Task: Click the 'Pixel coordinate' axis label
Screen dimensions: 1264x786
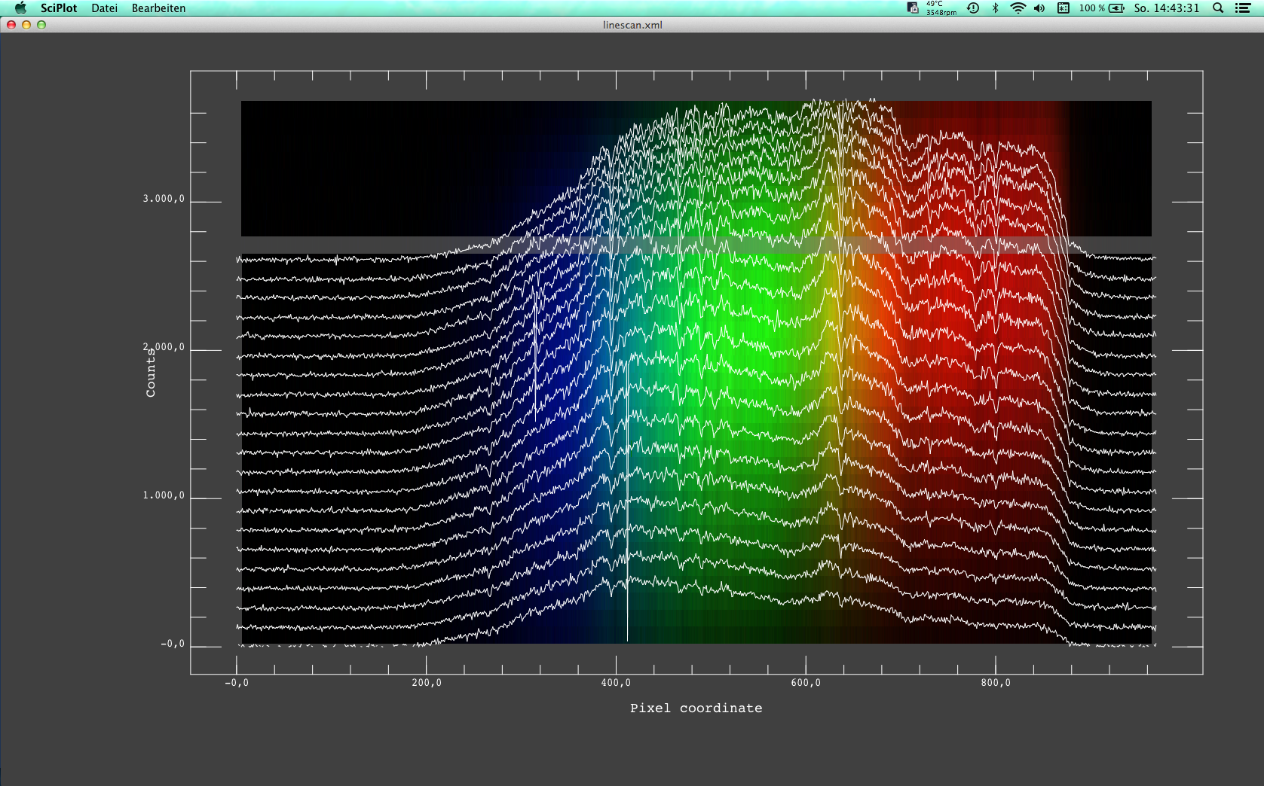Action: coord(696,708)
